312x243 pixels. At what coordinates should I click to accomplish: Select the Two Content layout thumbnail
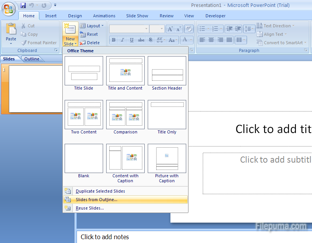[x=83, y=115]
